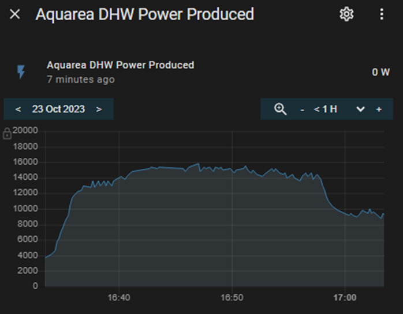Go to next day using right arrow
Viewport: 403px width, 314px height.
point(99,109)
